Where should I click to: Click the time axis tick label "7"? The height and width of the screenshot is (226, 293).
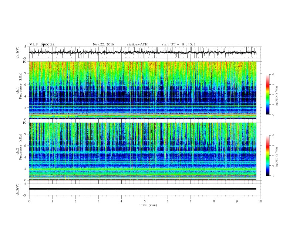(191, 201)
